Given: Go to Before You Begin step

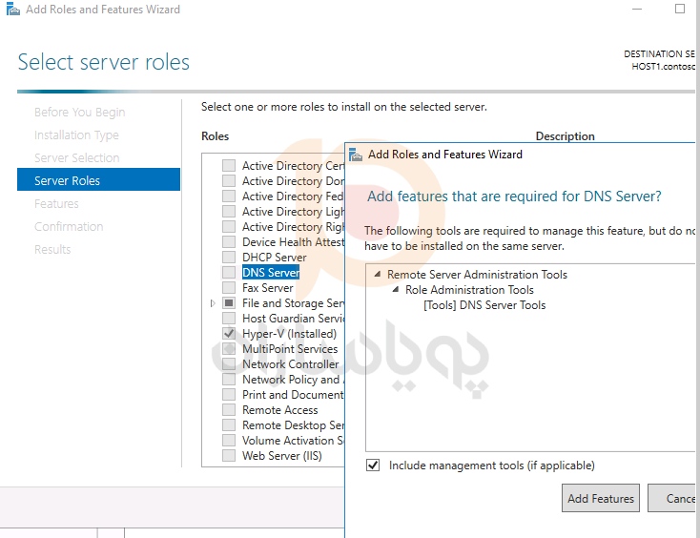Looking at the screenshot, I should point(79,113).
